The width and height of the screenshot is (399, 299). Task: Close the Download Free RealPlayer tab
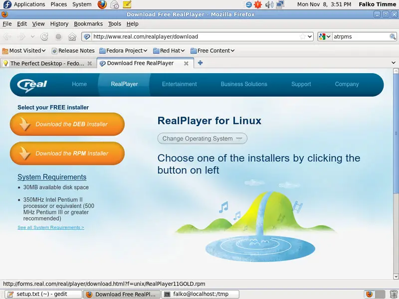tap(186, 63)
